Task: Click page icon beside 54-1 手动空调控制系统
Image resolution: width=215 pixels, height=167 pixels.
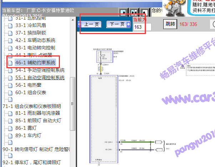Action: click(10, 70)
